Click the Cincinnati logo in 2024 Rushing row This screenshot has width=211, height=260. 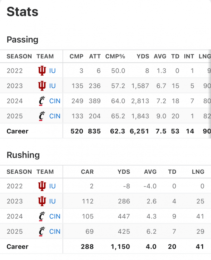(42, 216)
